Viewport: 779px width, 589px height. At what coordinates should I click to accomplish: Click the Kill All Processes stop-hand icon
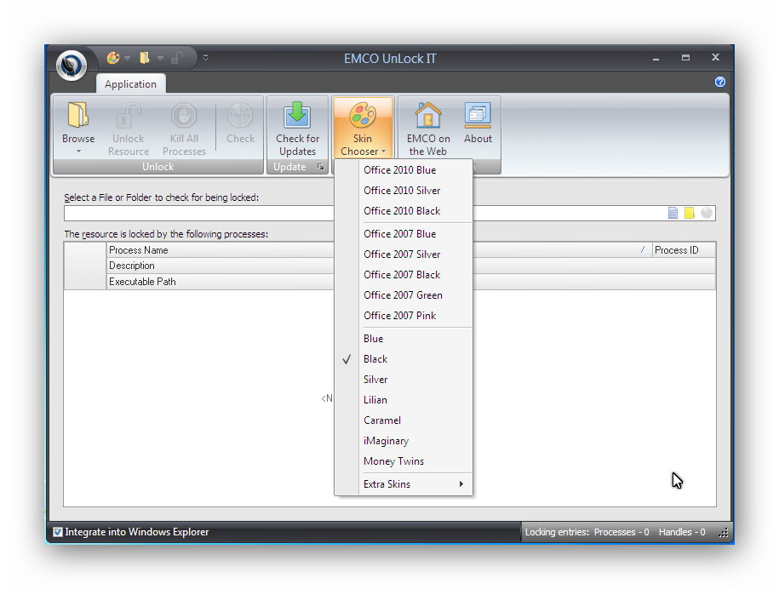184,115
